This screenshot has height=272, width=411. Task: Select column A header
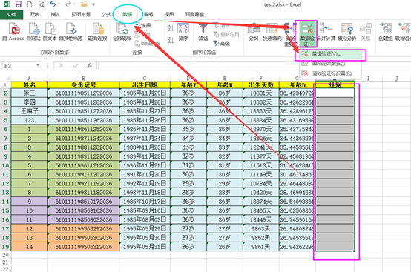tap(30, 78)
